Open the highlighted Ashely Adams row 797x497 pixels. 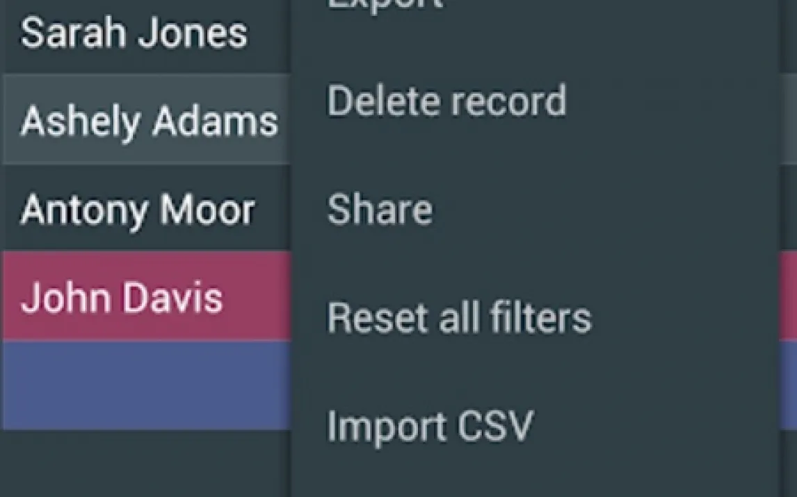click(149, 121)
